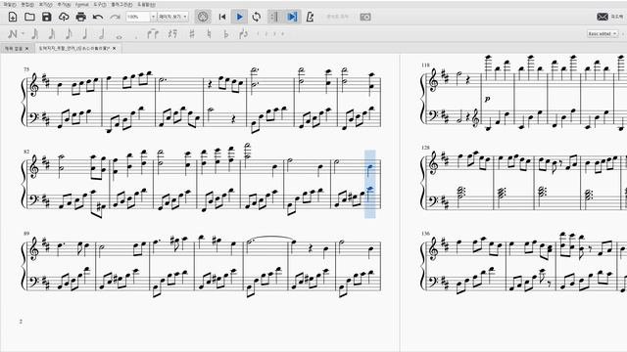Select the whole note duration

coord(119,36)
